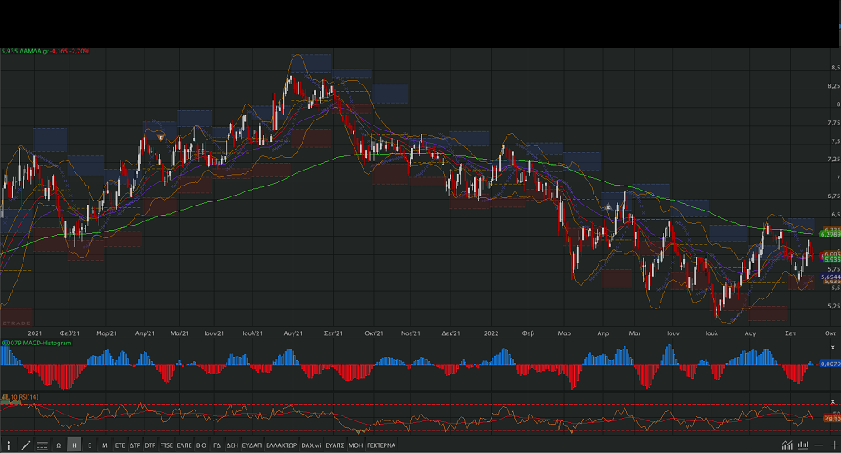
Task: Click the Σεπ date axis label
Action: tap(790, 333)
